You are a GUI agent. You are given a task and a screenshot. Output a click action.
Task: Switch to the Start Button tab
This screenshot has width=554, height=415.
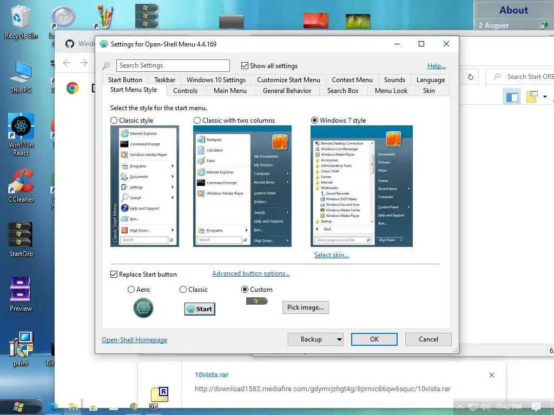click(x=125, y=80)
